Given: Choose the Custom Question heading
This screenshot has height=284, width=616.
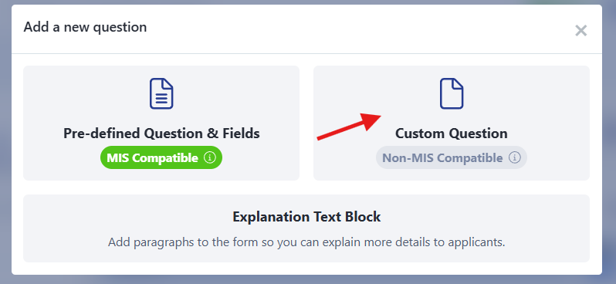Looking at the screenshot, I should click(x=452, y=134).
